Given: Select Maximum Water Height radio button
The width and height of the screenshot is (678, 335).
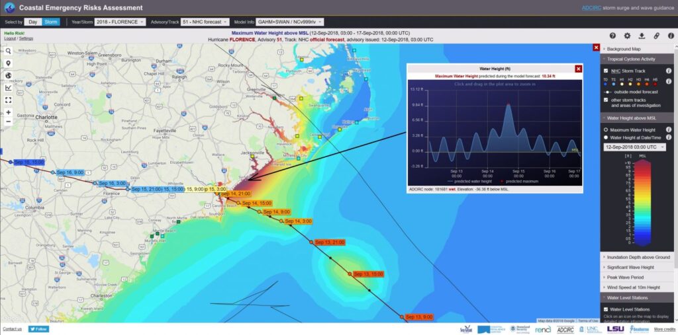Looking at the screenshot, I should coord(606,130).
